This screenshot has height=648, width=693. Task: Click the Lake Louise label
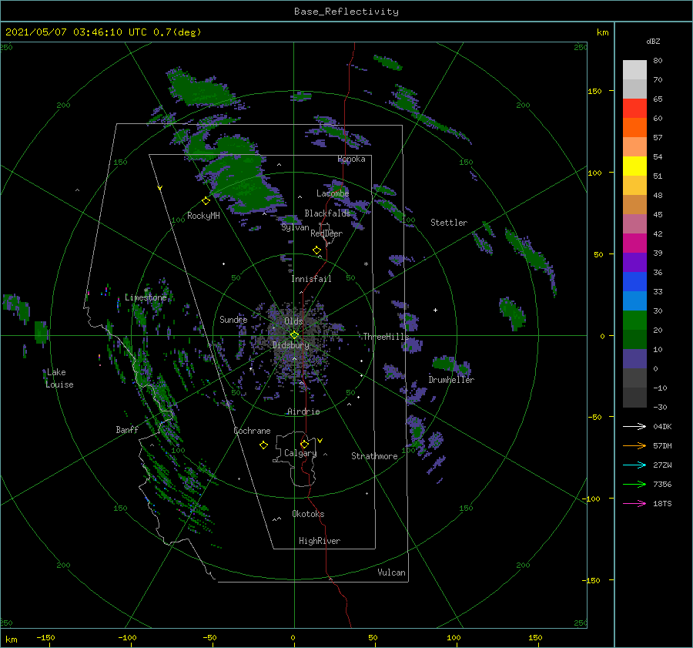pos(59,378)
